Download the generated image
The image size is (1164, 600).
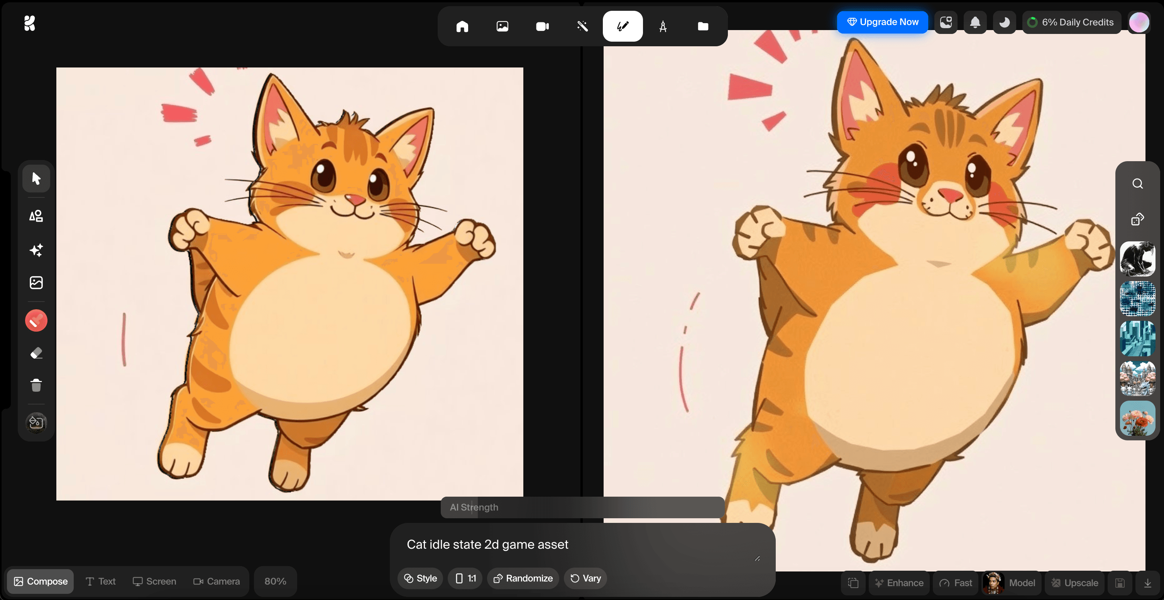pyautogui.click(x=1147, y=583)
